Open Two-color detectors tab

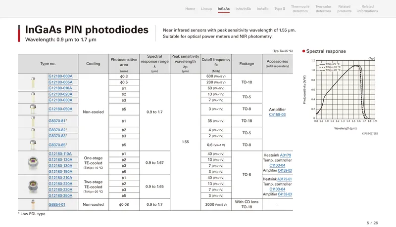(x=323, y=9)
